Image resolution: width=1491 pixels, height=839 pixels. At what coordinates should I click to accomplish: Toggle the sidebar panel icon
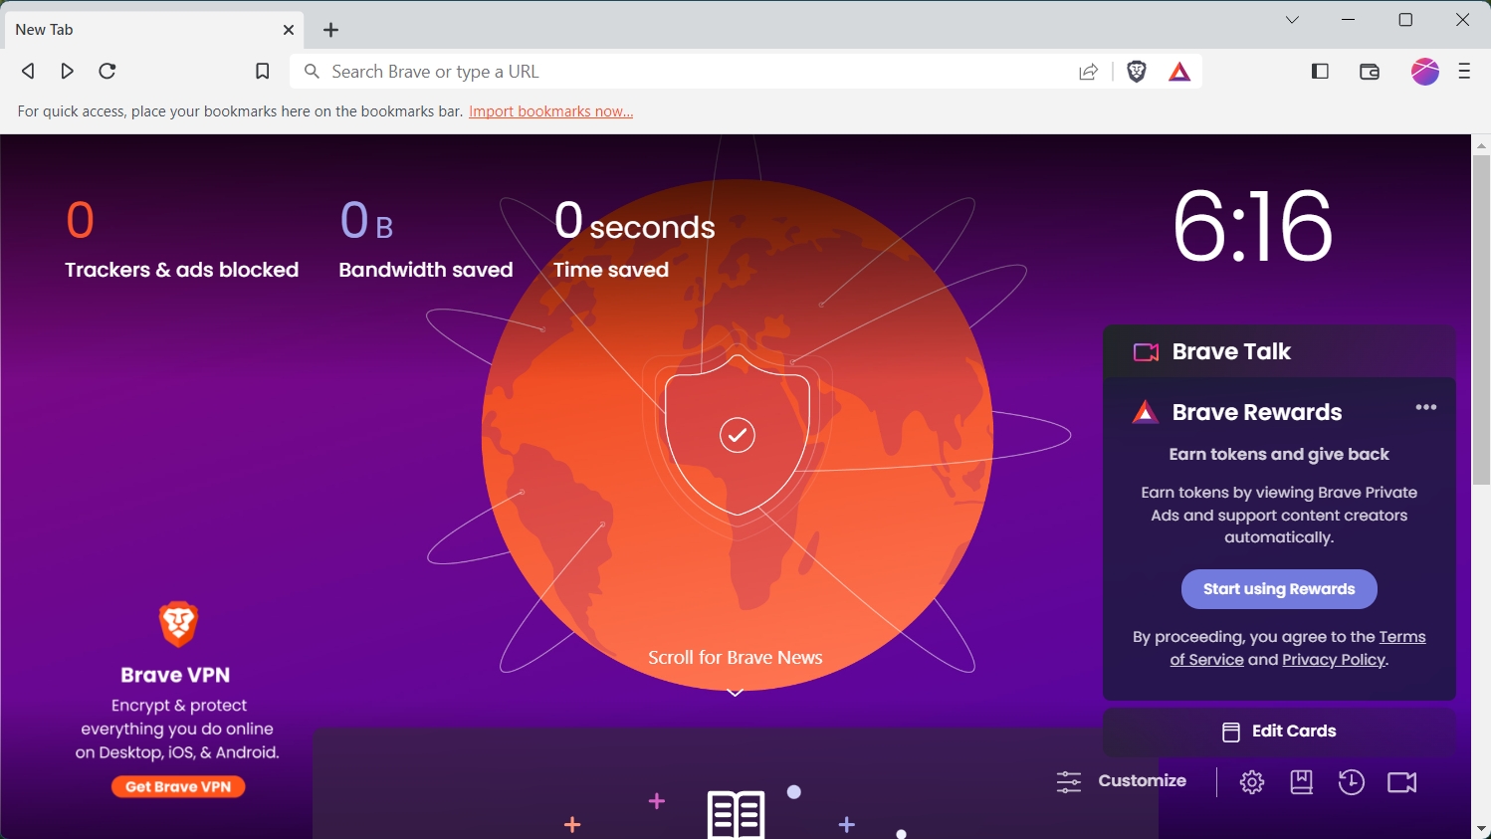[x=1320, y=71]
